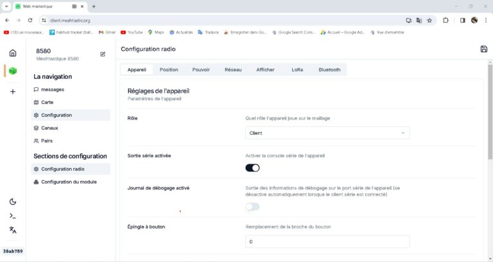The width and height of the screenshot is (493, 262).
Task: Enable the Journal de débogage activé toggle
Action: pos(252,206)
